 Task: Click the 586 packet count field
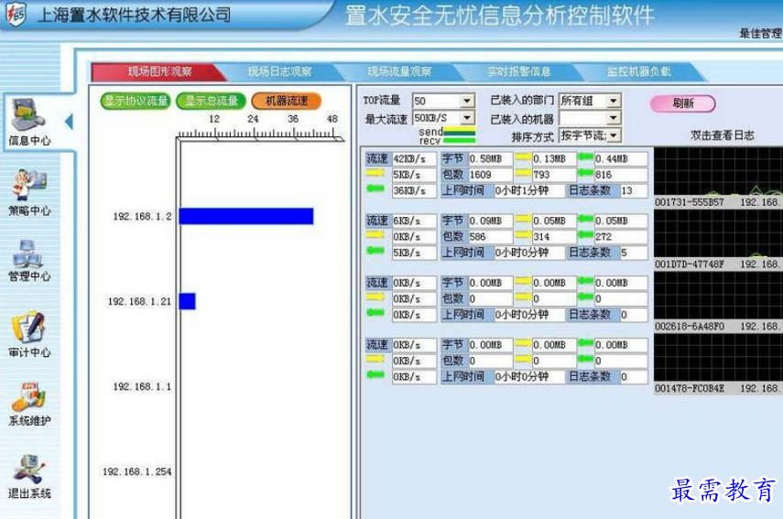[490, 237]
